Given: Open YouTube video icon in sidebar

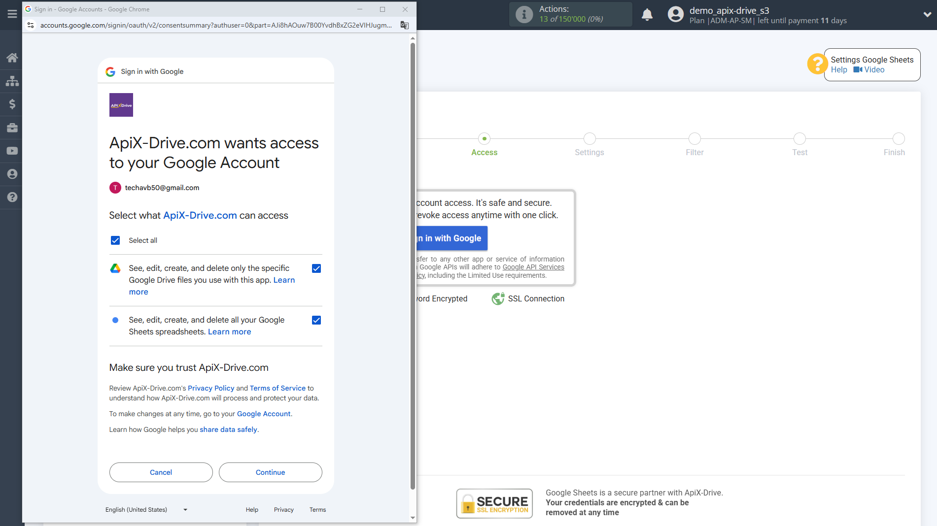Looking at the screenshot, I should [x=12, y=151].
